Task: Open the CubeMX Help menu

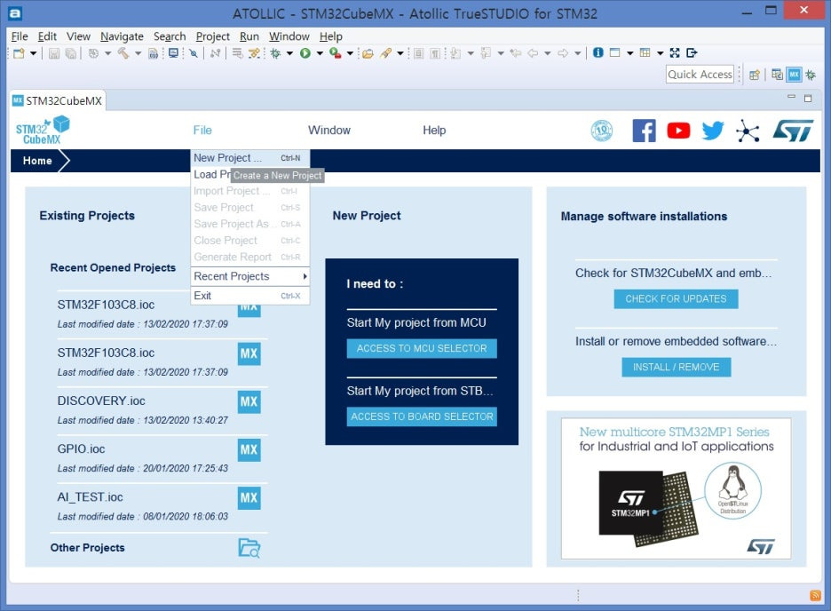Action: tap(434, 131)
